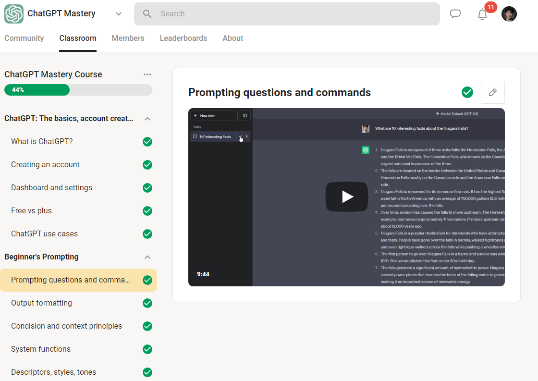The height and width of the screenshot is (381, 538).
Task: Go to the Community tab
Action: 24,38
